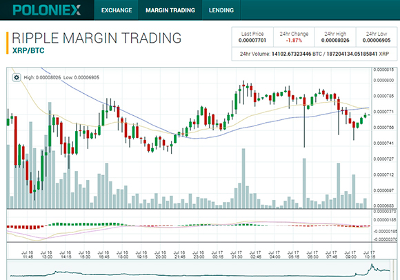Click the tallest volume bar near Jul 17 01:30

pos(243,178)
